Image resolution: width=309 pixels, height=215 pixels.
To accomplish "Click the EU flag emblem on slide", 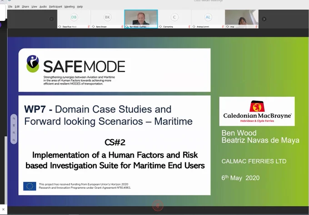I will point(30,186).
